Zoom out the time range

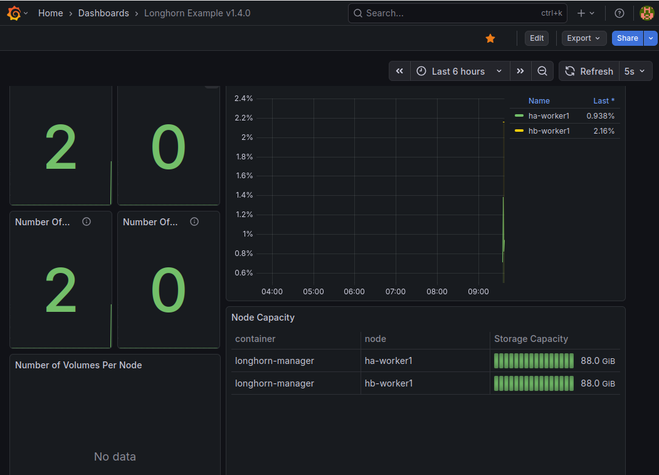click(x=542, y=72)
